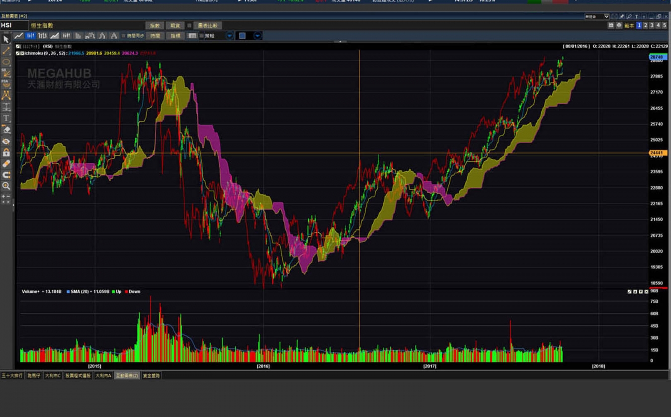Select the trend line drawing tool

pos(6,51)
